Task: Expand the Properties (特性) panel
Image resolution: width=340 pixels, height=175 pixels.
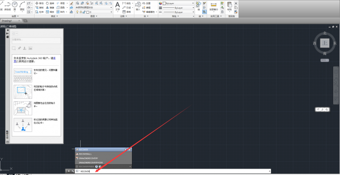Action: pyautogui.click(x=175, y=16)
